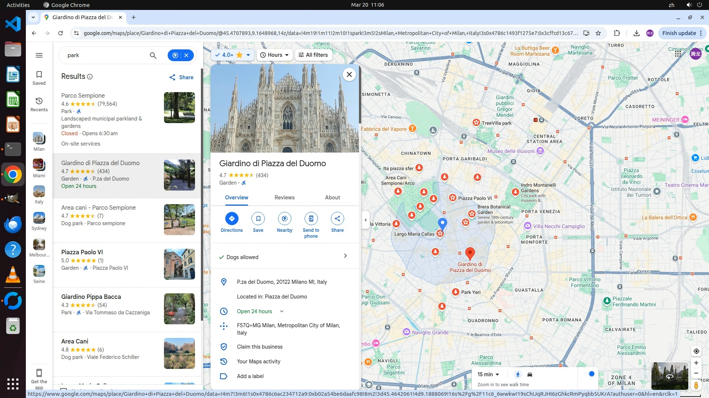Open the All filters button
Image resolution: width=709 pixels, height=398 pixels.
pyautogui.click(x=313, y=55)
